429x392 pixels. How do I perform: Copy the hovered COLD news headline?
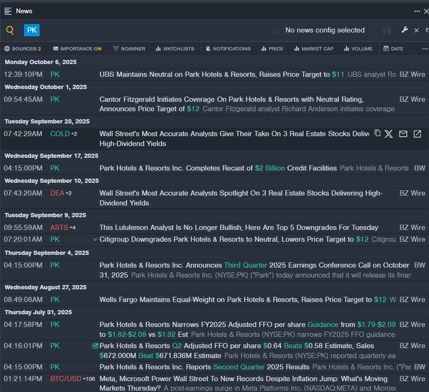click(377, 133)
